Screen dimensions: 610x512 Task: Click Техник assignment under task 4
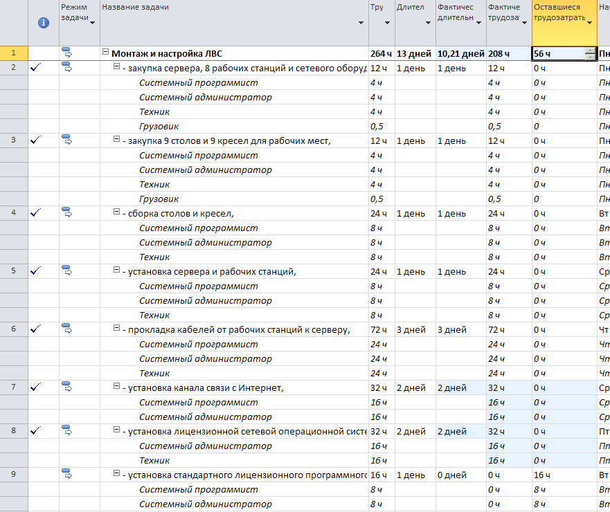[154, 257]
